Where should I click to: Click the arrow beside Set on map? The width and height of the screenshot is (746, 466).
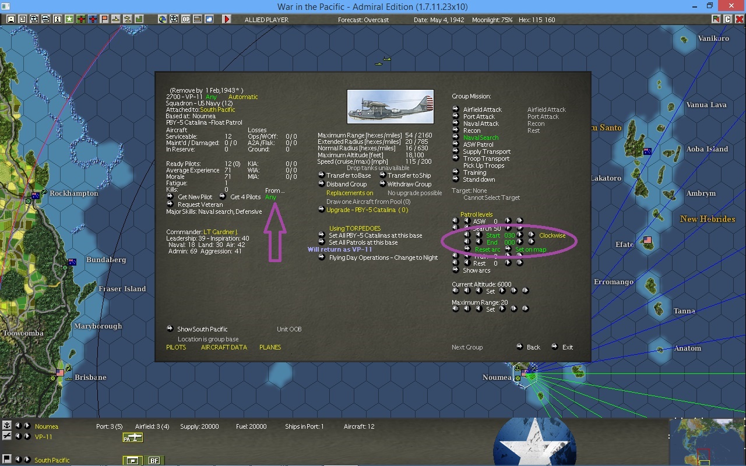click(508, 249)
